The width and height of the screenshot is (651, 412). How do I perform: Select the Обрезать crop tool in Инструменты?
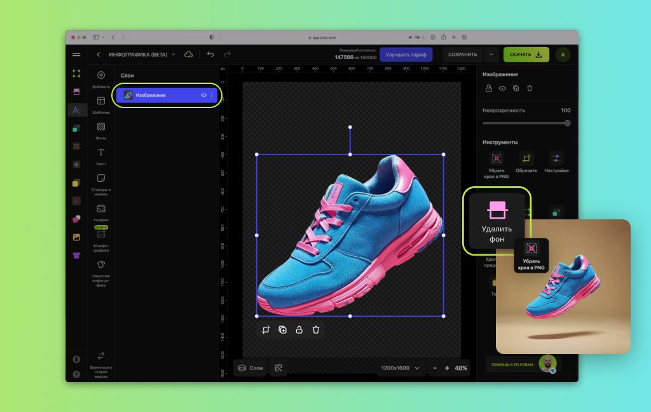pos(526,162)
